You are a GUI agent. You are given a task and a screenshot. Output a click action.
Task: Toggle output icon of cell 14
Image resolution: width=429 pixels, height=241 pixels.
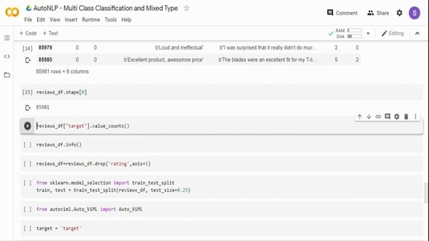click(x=27, y=60)
